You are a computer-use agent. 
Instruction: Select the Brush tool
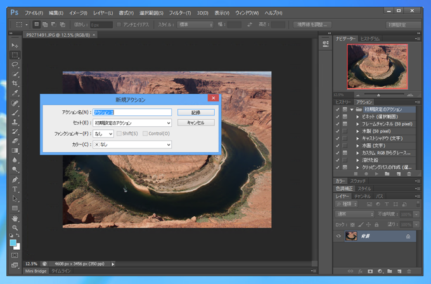[x=15, y=113]
